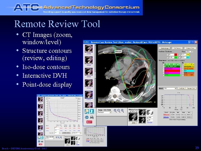
Task: Toggle the LUNG_CONTRA structure checkbox
Action: [x=183, y=64]
